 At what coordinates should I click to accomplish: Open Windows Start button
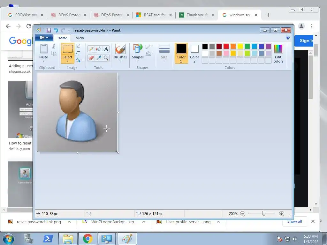pyautogui.click(x=9, y=239)
